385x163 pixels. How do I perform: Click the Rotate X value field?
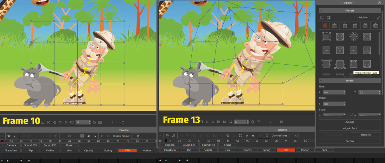click(333, 104)
